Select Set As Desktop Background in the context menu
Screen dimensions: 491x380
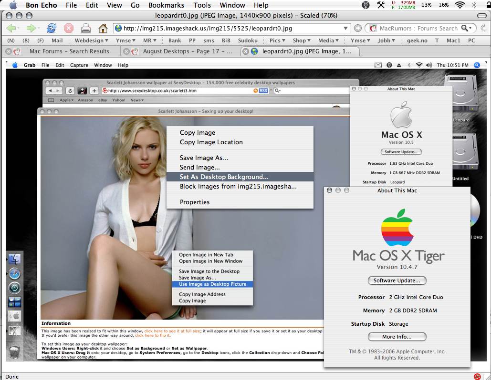pos(240,177)
